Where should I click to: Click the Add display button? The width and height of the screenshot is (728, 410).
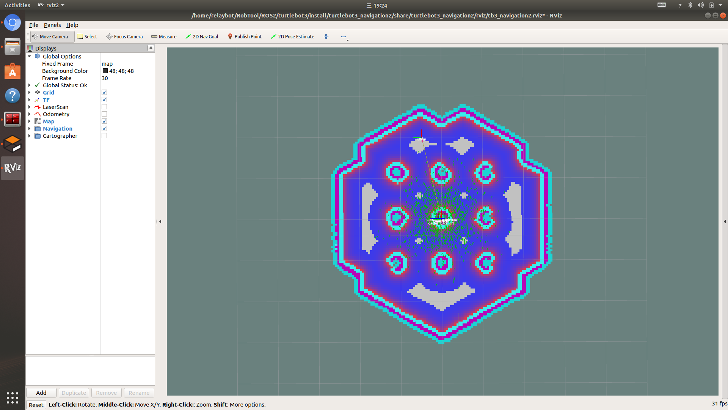coord(41,393)
